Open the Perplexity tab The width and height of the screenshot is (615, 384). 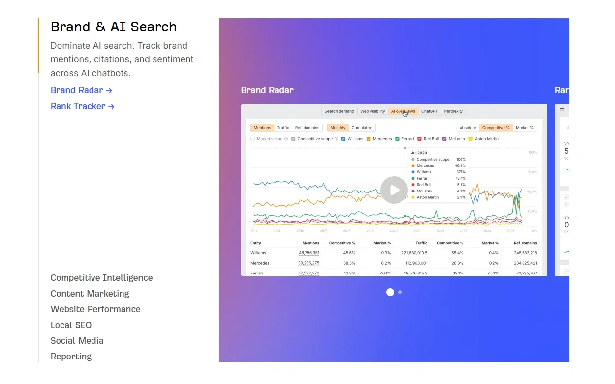[x=453, y=111]
